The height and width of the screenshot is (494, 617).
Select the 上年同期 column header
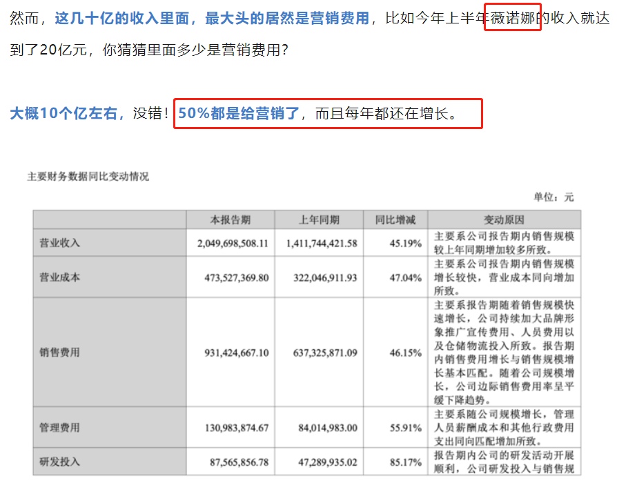(x=319, y=220)
